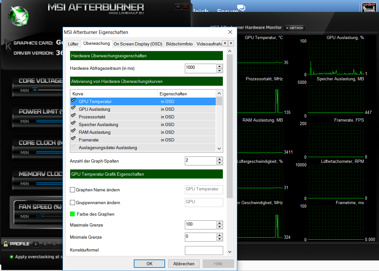The height and width of the screenshot is (271, 379).
Task: Click the forum speech bubble icon
Action: coord(241,8)
